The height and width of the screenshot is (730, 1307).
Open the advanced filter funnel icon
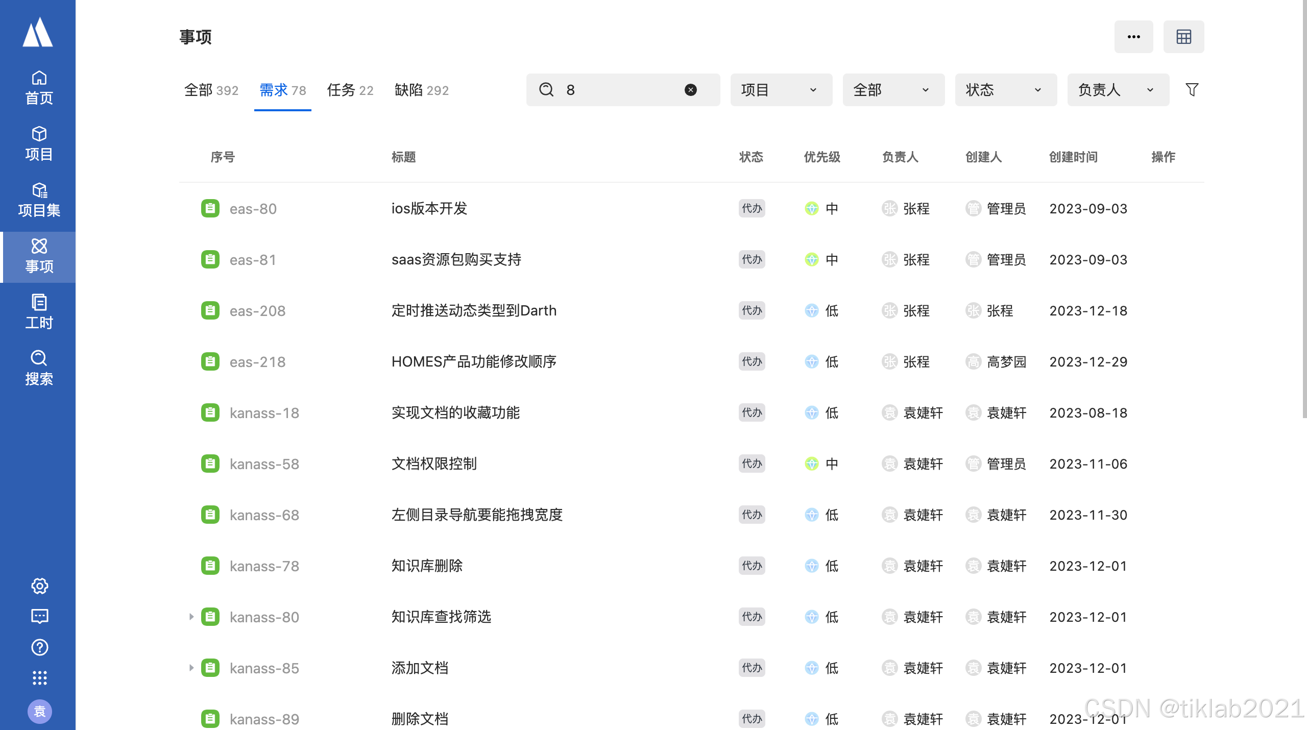(x=1192, y=90)
